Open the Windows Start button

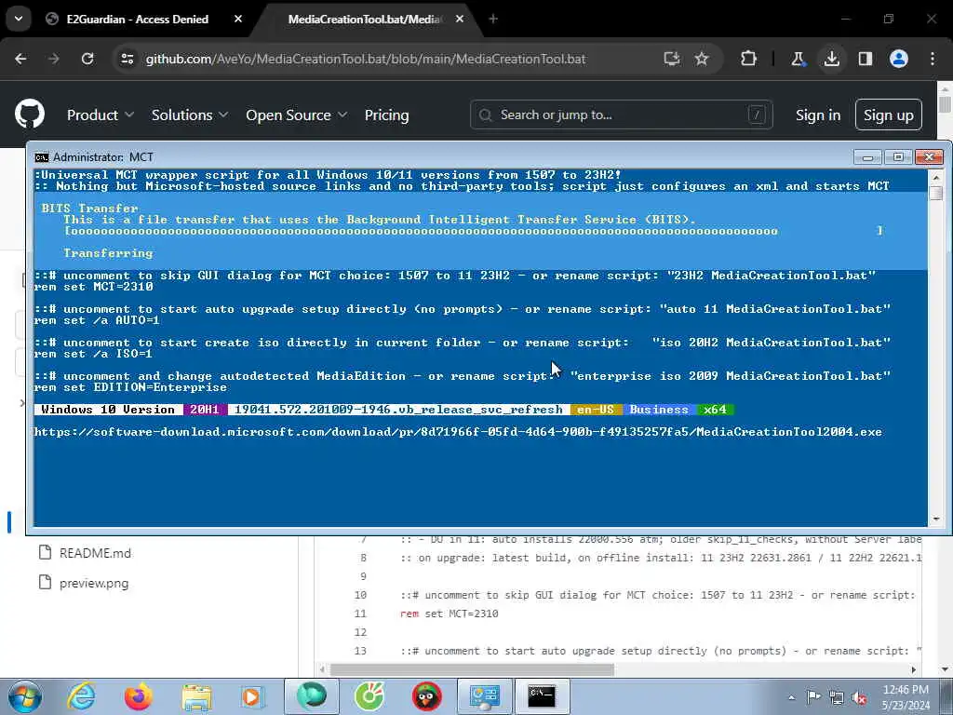[x=25, y=696]
